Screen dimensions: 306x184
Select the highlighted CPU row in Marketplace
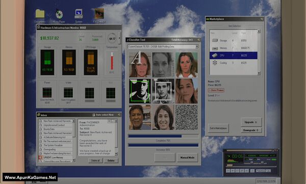point(234,55)
